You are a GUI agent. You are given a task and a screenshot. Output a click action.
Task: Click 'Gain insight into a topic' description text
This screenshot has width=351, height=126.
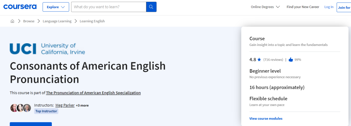(289, 45)
